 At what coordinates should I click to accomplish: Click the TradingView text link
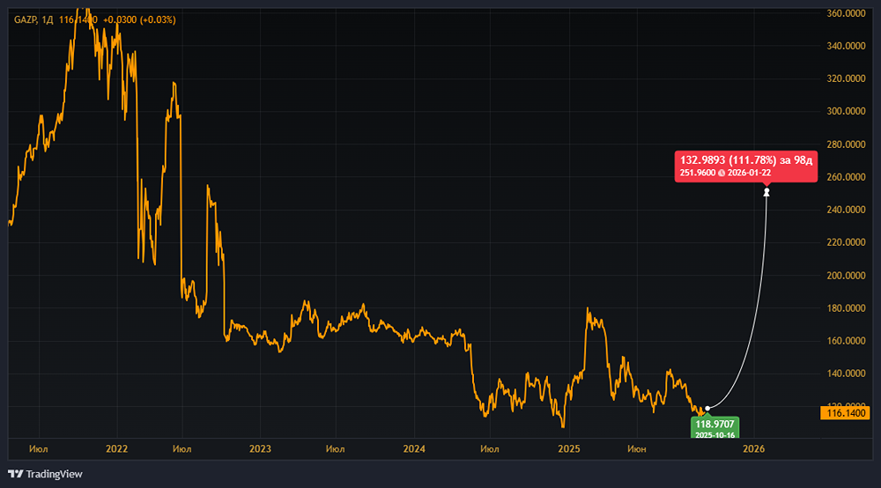(54, 474)
